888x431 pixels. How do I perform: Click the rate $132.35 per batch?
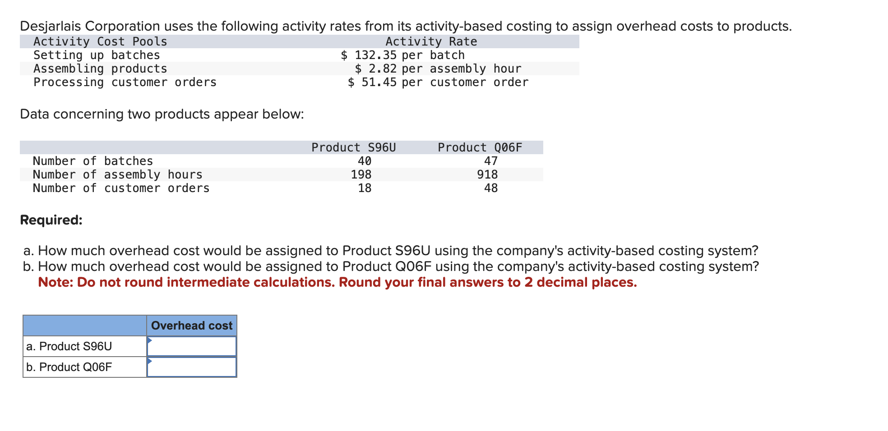pyautogui.click(x=403, y=55)
